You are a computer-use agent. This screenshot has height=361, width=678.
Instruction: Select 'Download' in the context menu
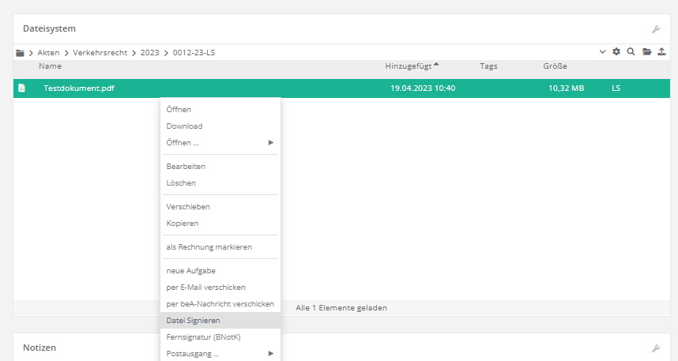point(184,126)
